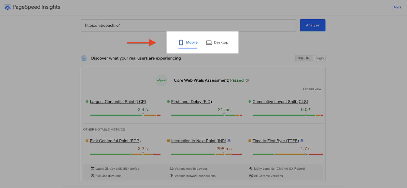Select the Origin toggle
407x188 pixels.
(319, 58)
